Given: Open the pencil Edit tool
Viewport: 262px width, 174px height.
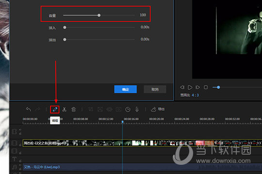Looking at the screenshot, I should (x=55, y=109).
